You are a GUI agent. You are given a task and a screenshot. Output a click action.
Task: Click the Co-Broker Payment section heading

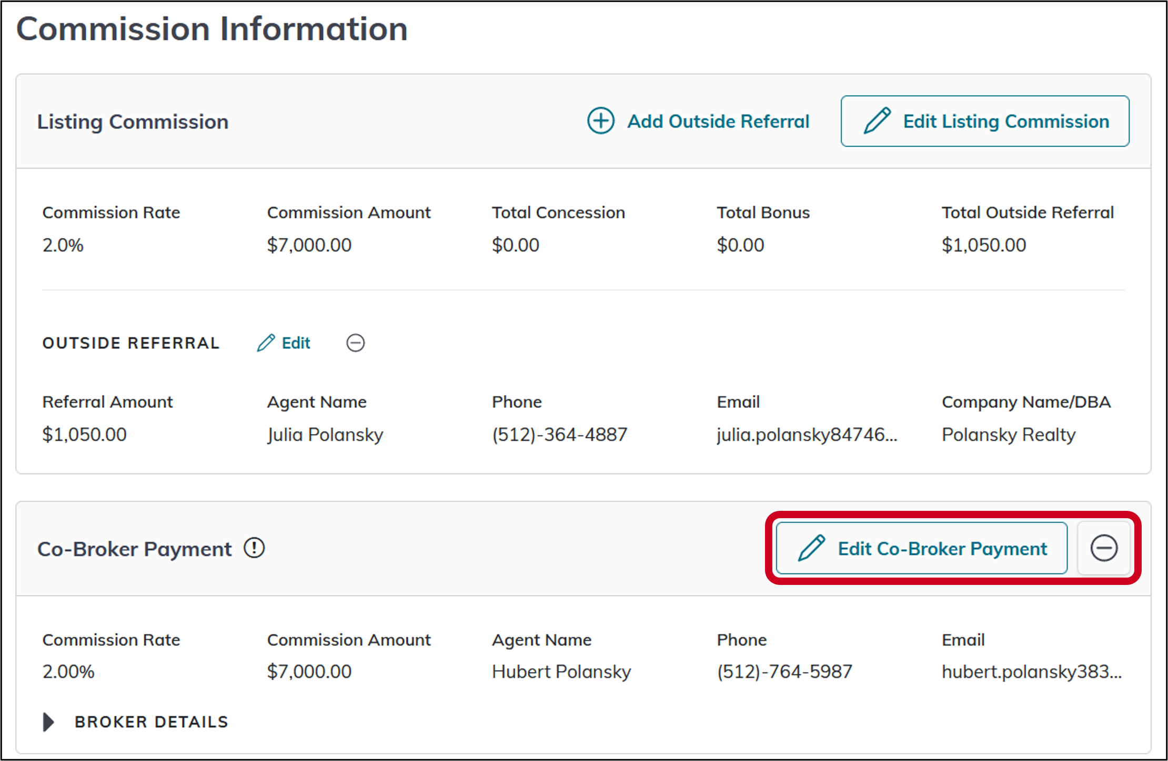click(134, 549)
